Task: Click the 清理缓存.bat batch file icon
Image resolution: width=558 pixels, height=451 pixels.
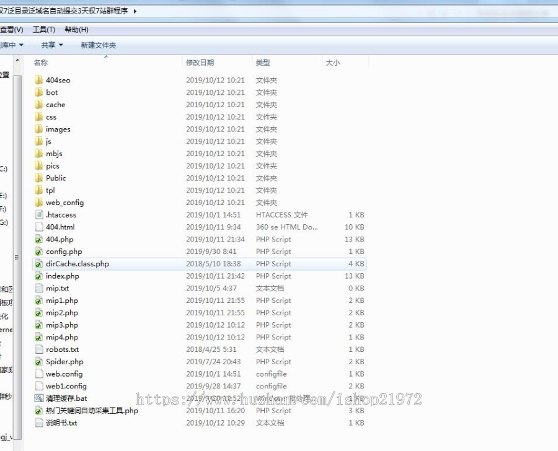Action: pos(39,398)
